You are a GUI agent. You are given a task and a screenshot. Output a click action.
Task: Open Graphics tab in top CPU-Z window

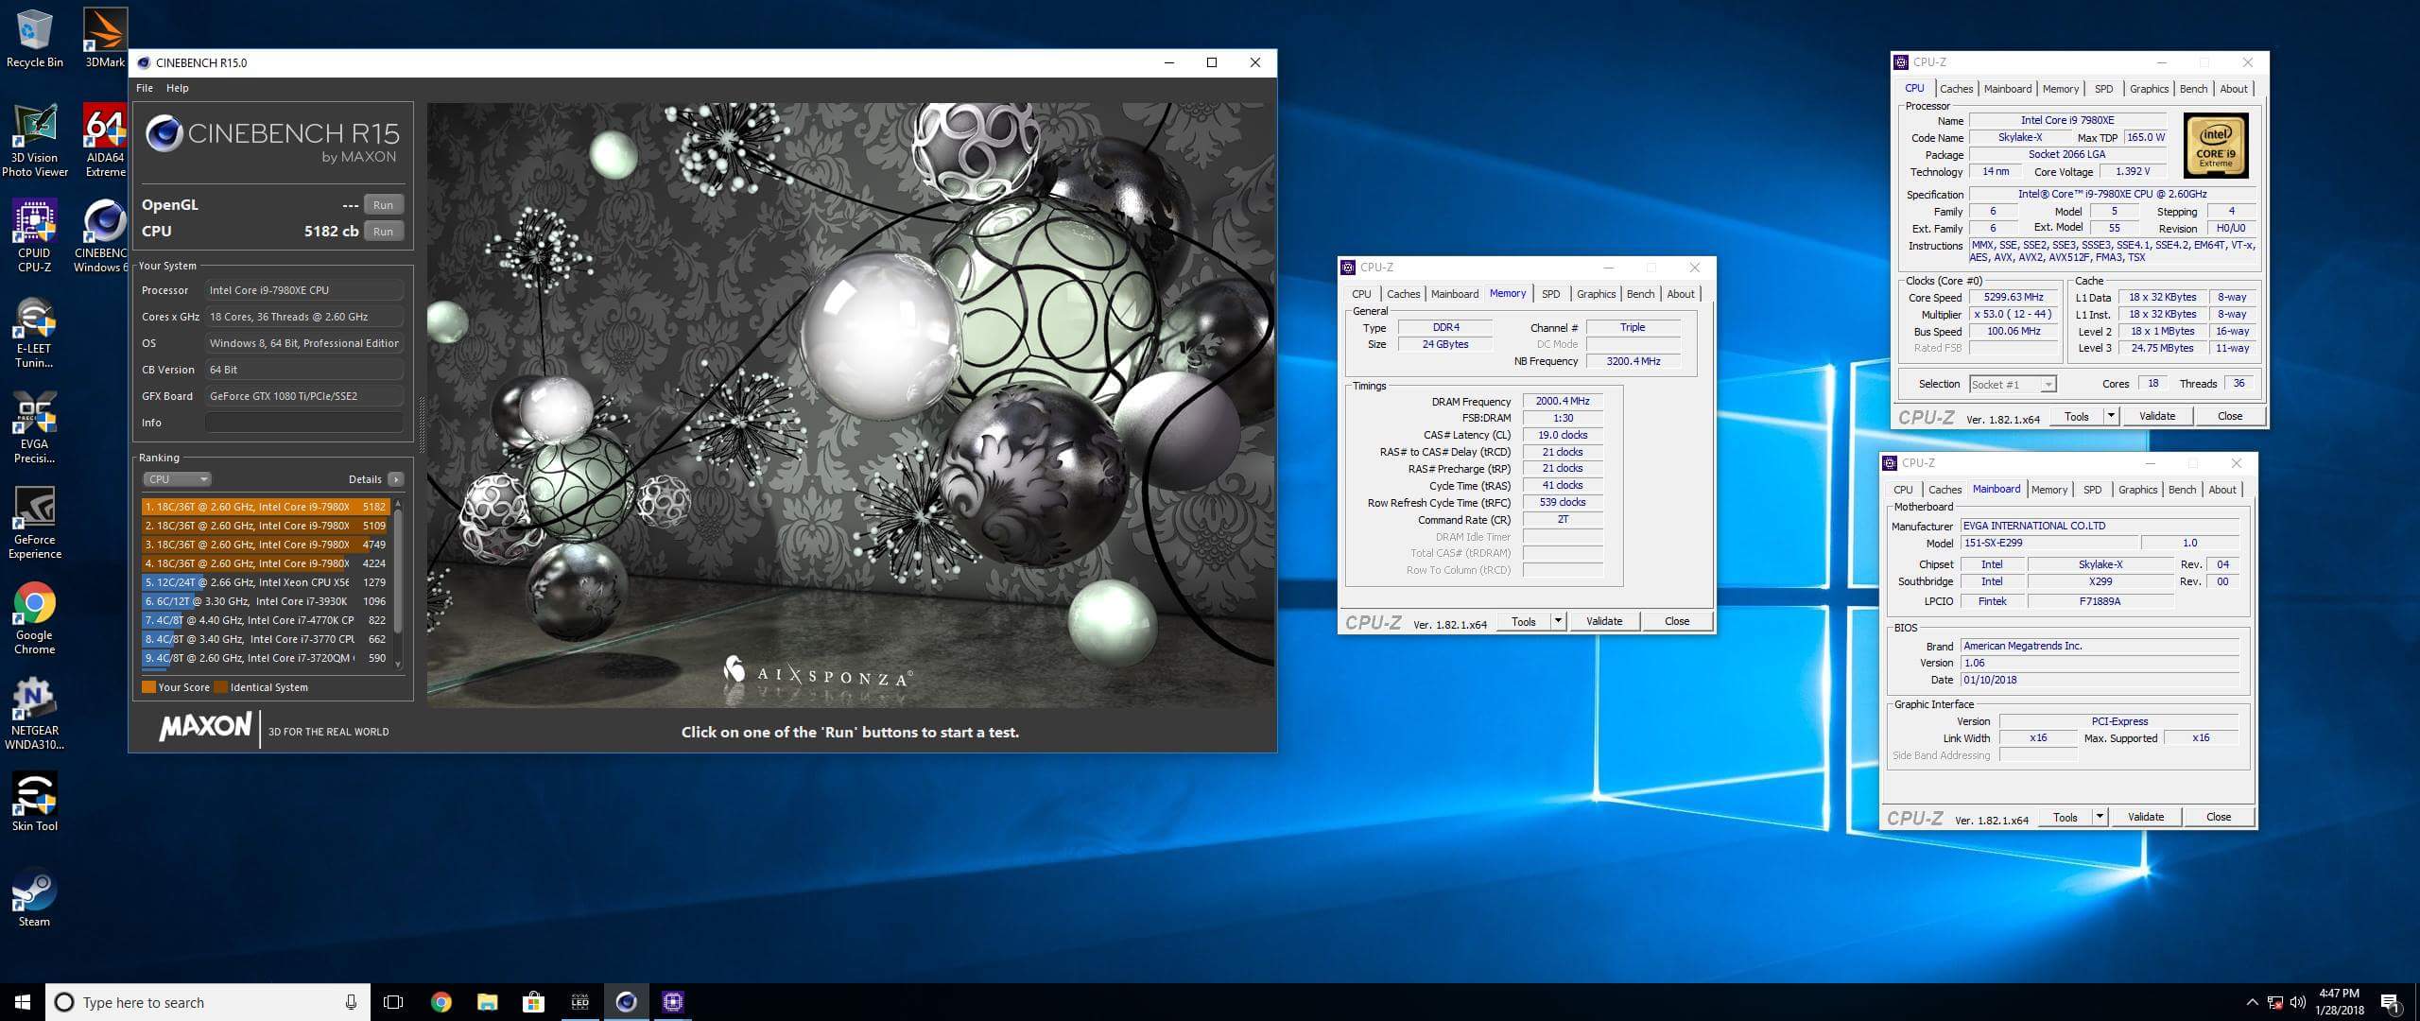coord(2149,89)
